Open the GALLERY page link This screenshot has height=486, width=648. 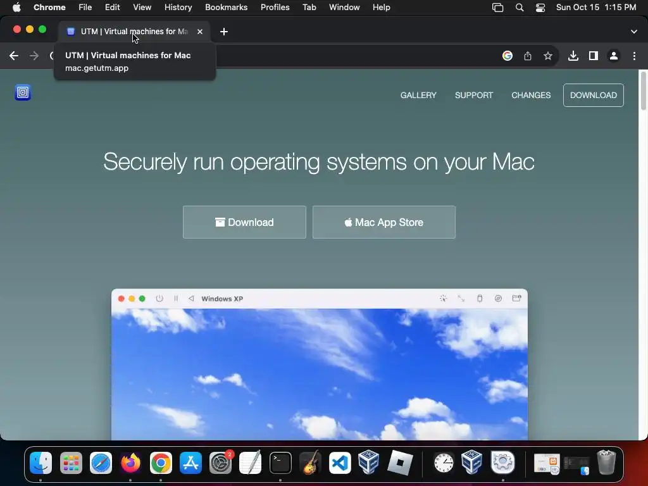[x=418, y=95]
